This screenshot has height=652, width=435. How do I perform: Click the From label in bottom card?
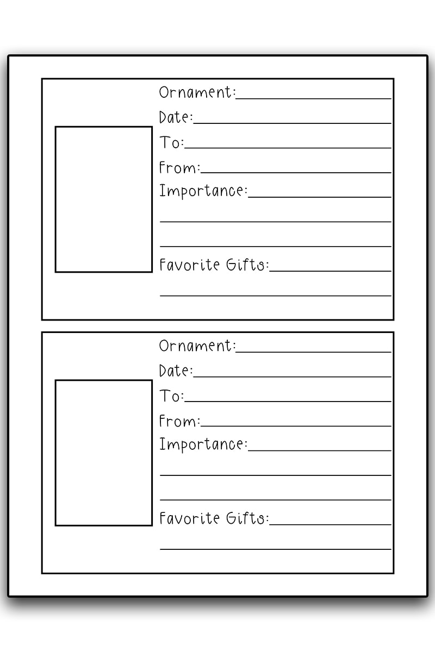[179, 421]
